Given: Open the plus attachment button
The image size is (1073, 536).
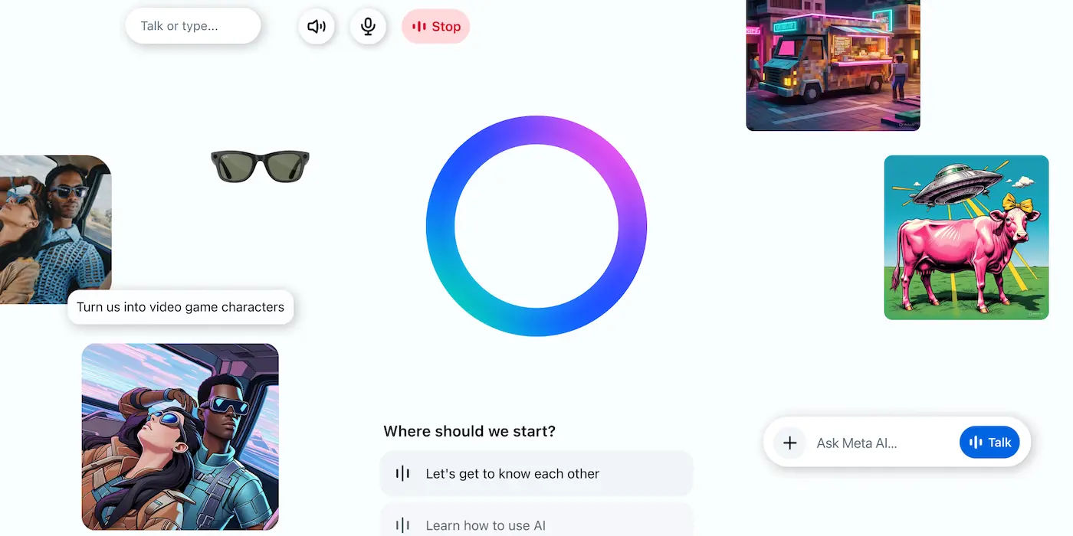Looking at the screenshot, I should pos(790,443).
